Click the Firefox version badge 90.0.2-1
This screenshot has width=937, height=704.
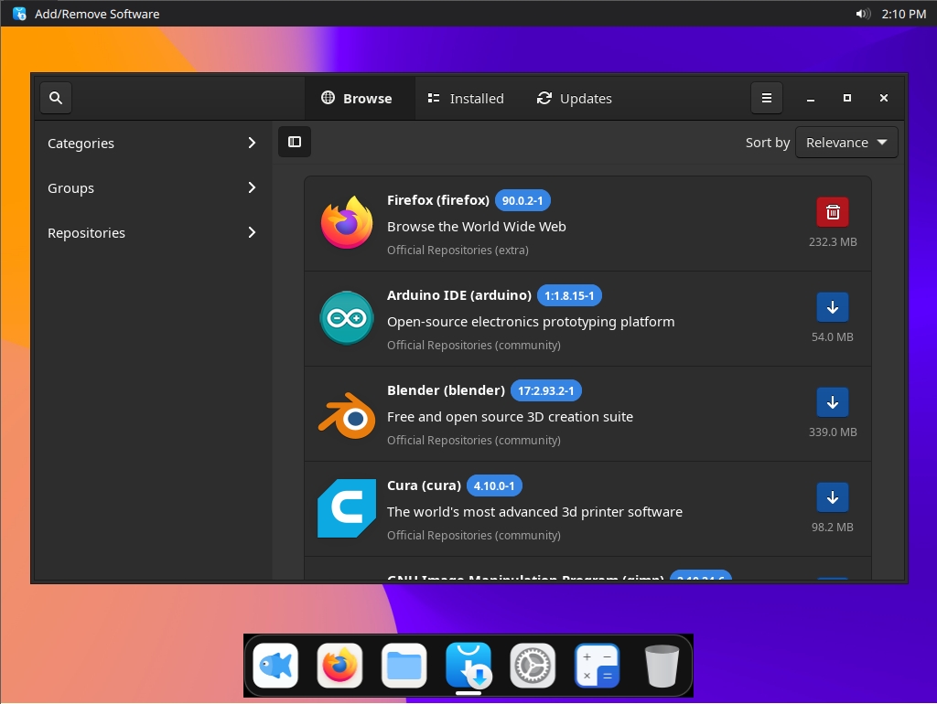point(522,200)
